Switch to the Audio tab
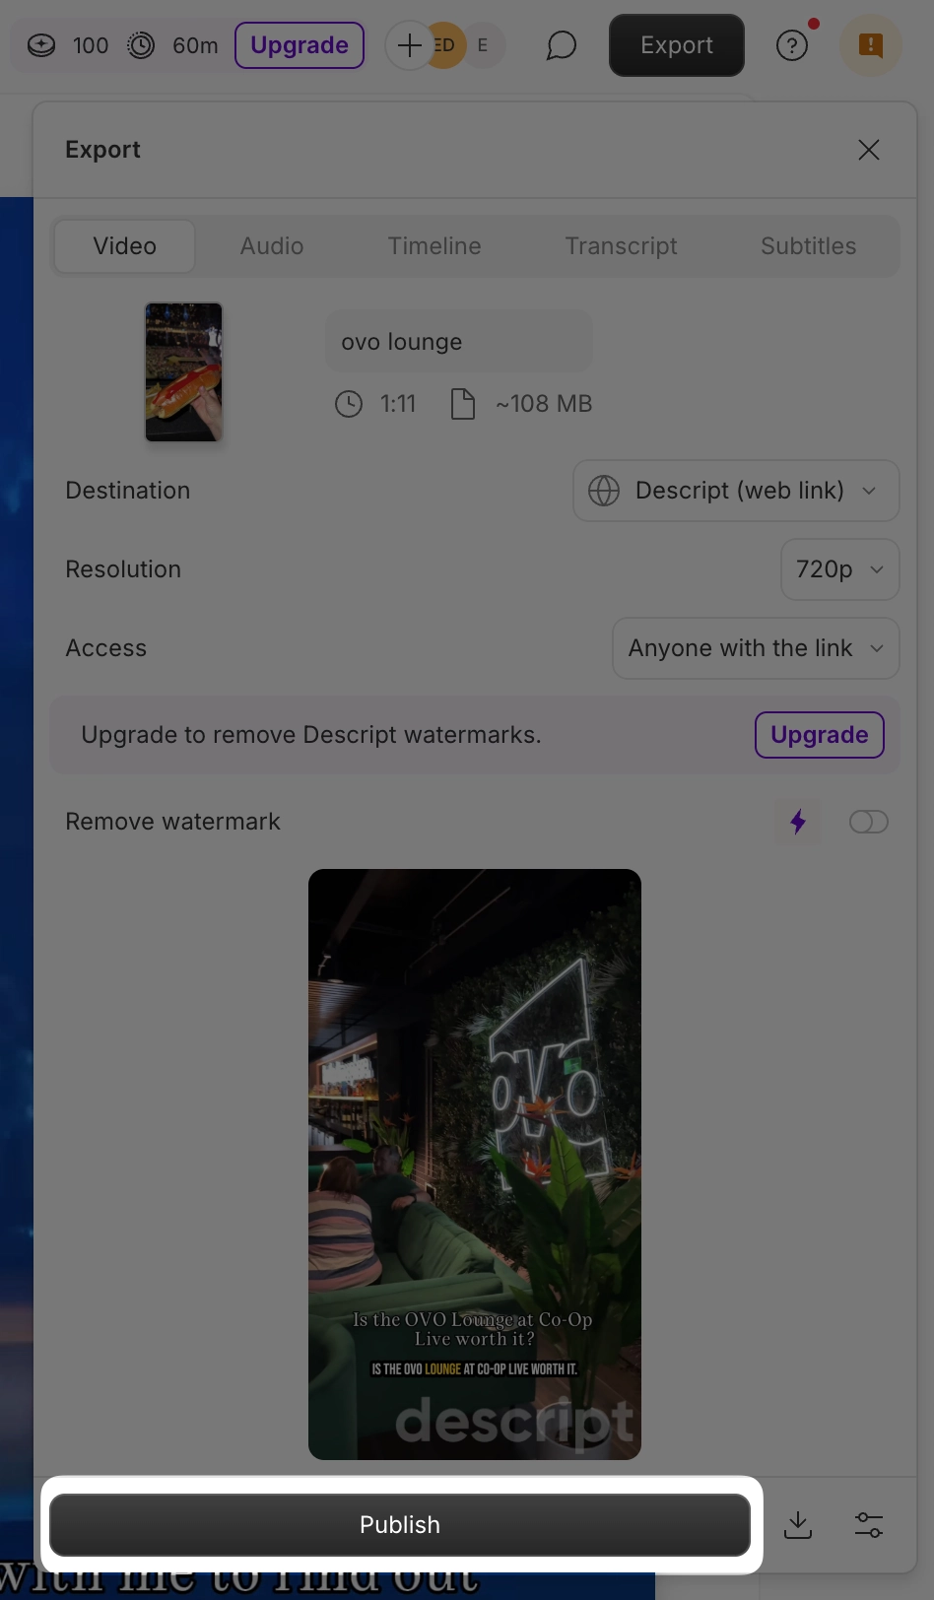Viewport: 934px width, 1600px height. tap(272, 245)
